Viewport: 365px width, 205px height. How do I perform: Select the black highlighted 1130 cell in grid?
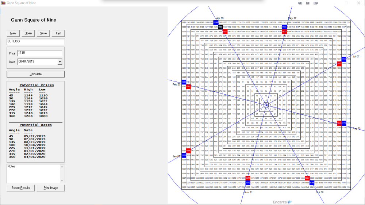[x=220, y=27]
